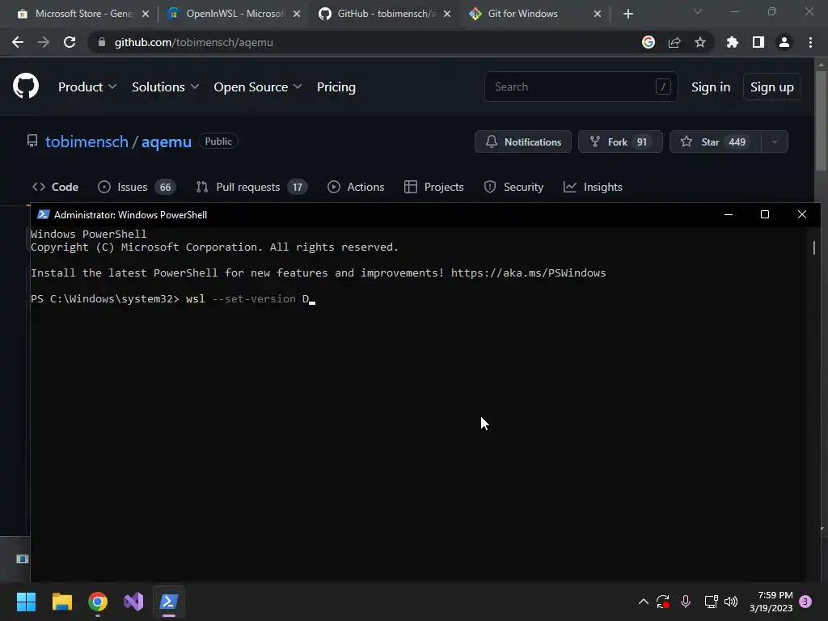Open star lists dropdown arrow

pos(775,142)
